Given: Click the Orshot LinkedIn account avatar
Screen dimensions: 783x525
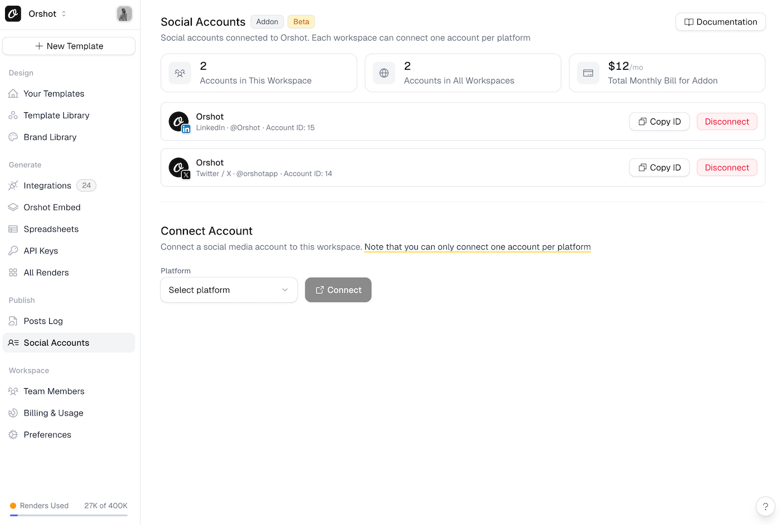Looking at the screenshot, I should click(179, 122).
